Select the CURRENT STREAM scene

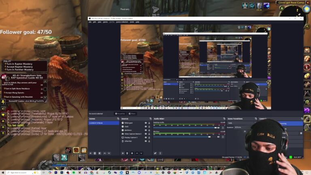click(x=104, y=123)
